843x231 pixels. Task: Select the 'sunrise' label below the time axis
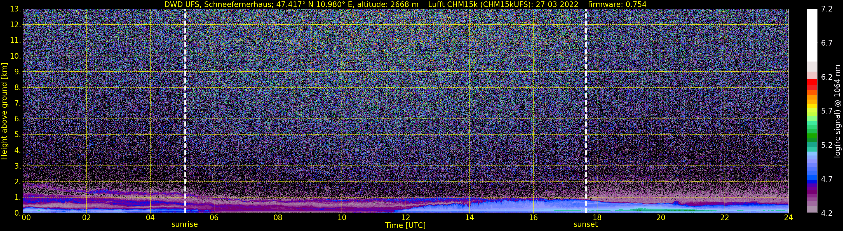coord(185,225)
